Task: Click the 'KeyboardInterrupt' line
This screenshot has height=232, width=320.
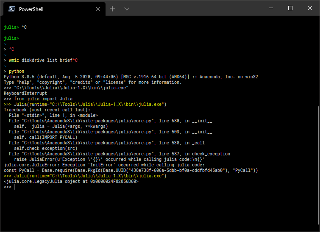Action: click(25, 94)
